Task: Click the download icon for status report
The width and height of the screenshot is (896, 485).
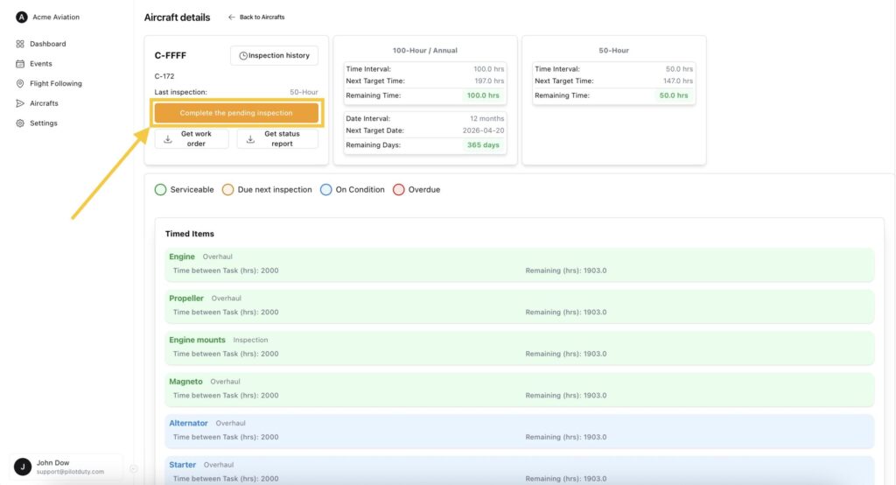Action: coord(250,139)
